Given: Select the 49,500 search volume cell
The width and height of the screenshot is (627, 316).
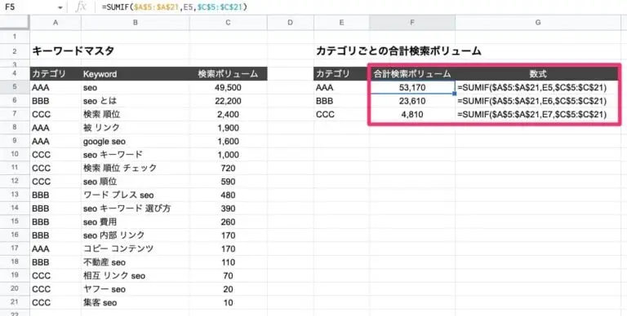Looking at the screenshot, I should [229, 87].
